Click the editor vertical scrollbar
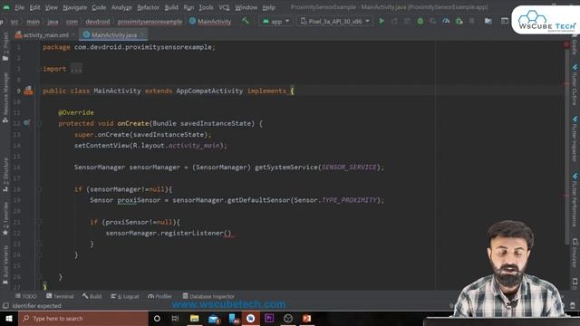The width and height of the screenshot is (580, 326). click(567, 148)
